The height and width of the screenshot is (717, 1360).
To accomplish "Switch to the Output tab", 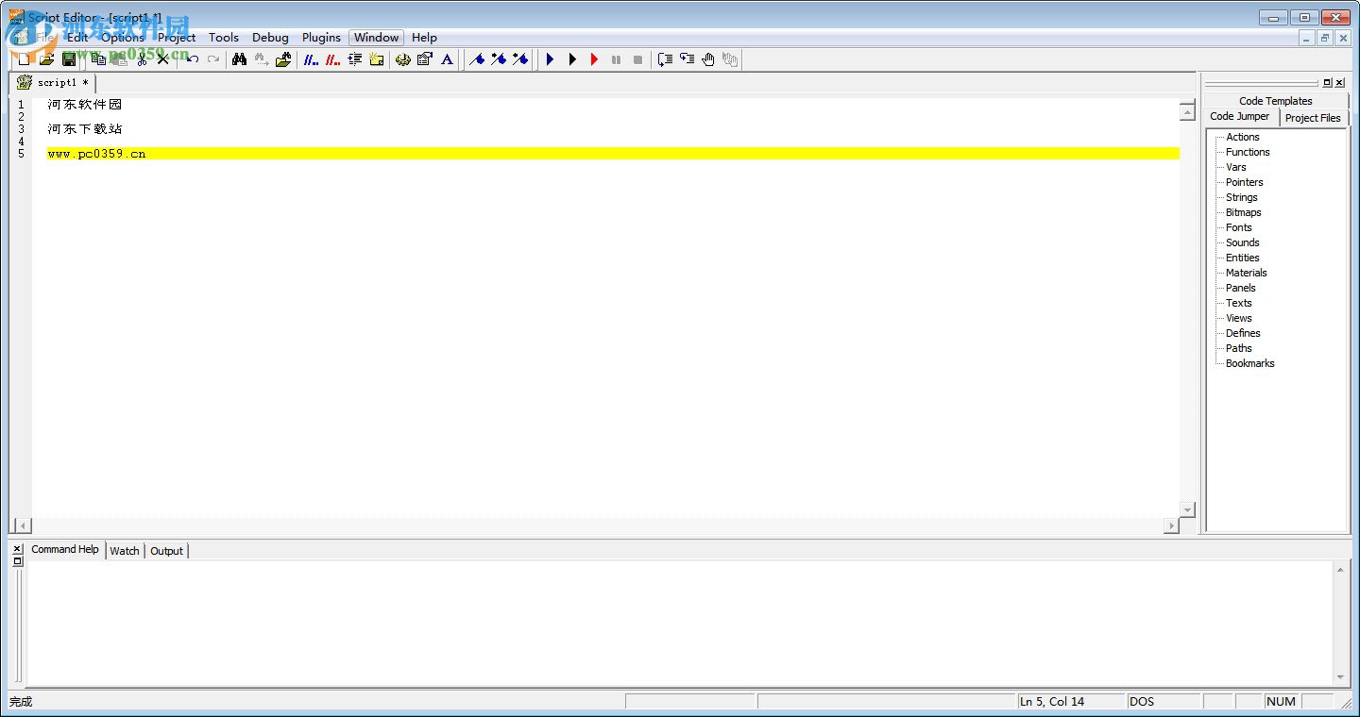I will tap(167, 551).
